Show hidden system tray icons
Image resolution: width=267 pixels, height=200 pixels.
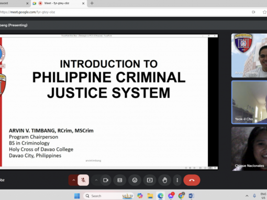pyautogui.click(x=247, y=196)
